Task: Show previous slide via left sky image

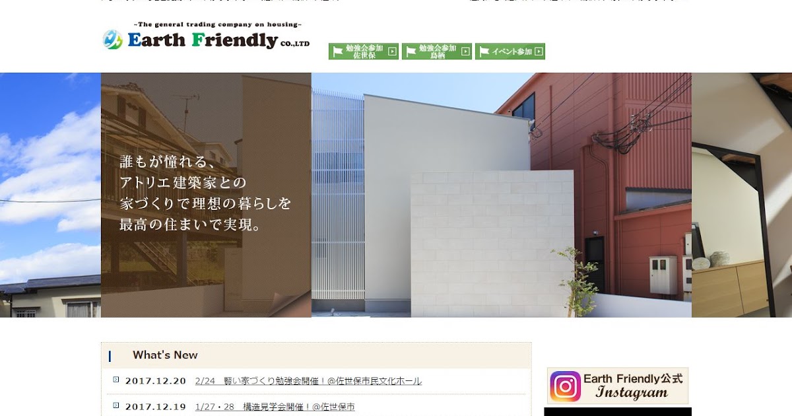Action: coord(50,195)
